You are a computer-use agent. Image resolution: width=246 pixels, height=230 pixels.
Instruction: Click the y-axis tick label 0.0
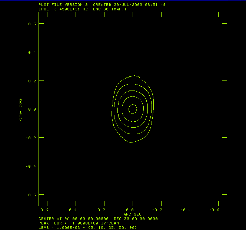coord(32,109)
